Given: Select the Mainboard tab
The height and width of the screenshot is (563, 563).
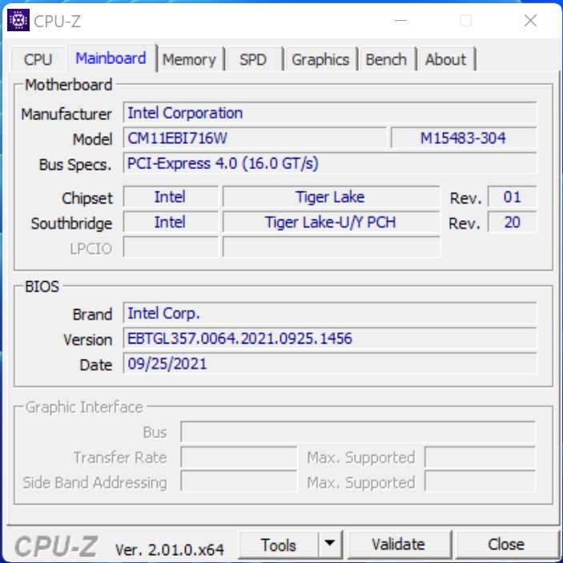Looking at the screenshot, I should (111, 58).
